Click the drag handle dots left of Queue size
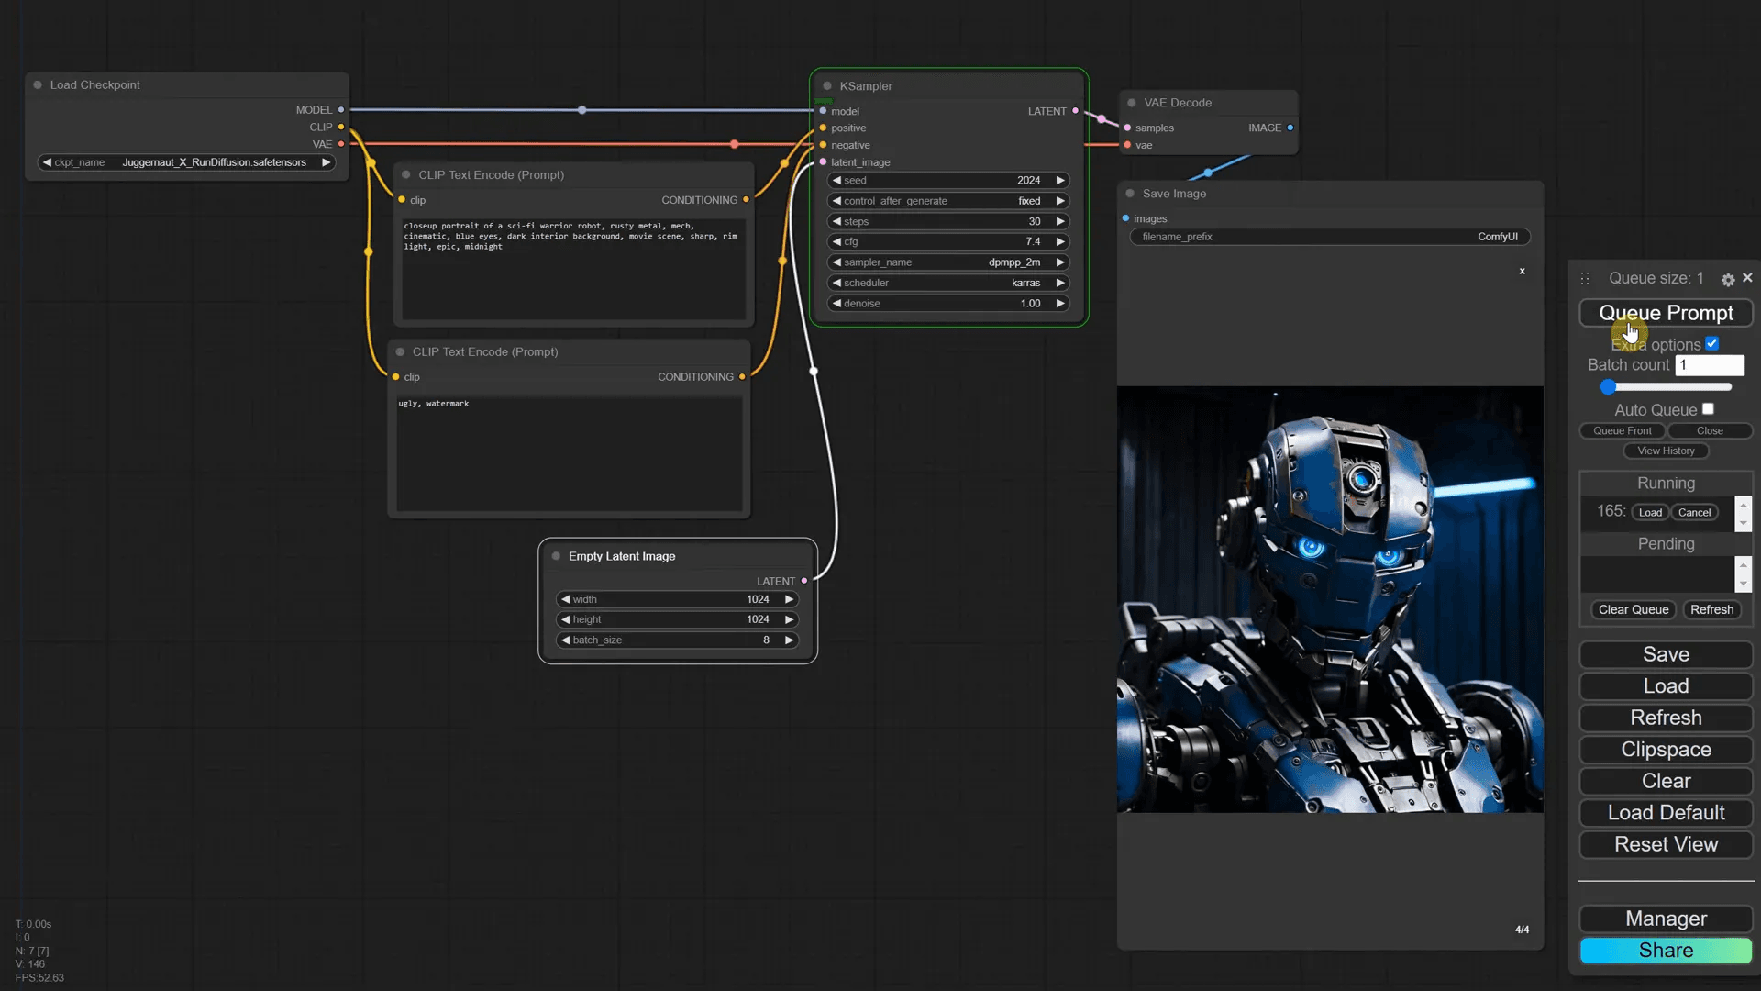Screen dimensions: 1761x991 [x=1585, y=279]
